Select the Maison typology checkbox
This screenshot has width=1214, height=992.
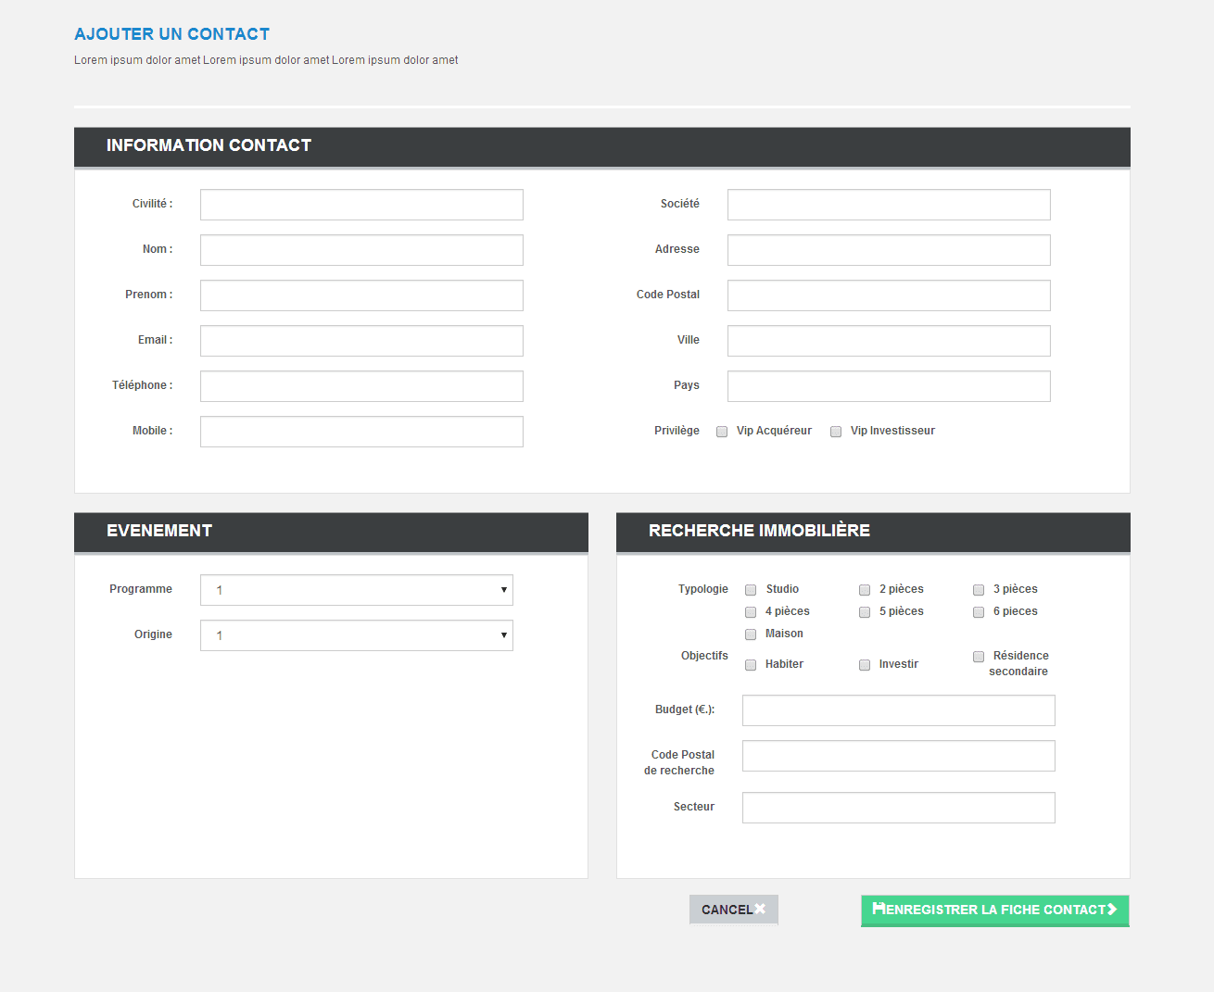(x=751, y=634)
